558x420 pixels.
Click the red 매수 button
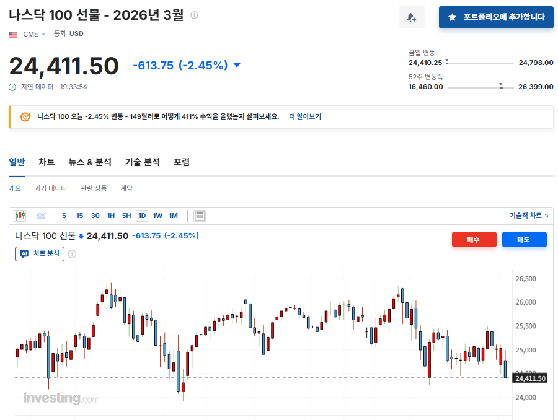tap(474, 239)
